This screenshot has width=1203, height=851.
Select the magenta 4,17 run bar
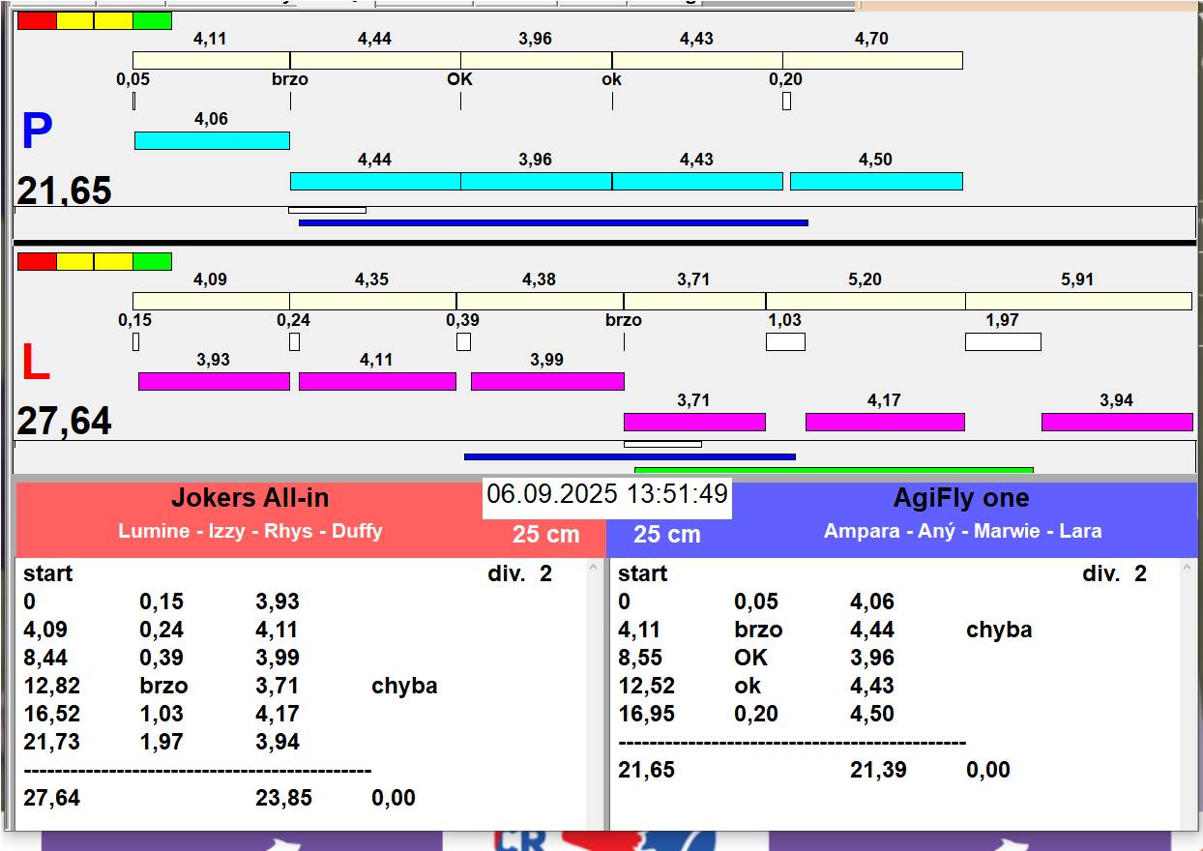pos(885,422)
